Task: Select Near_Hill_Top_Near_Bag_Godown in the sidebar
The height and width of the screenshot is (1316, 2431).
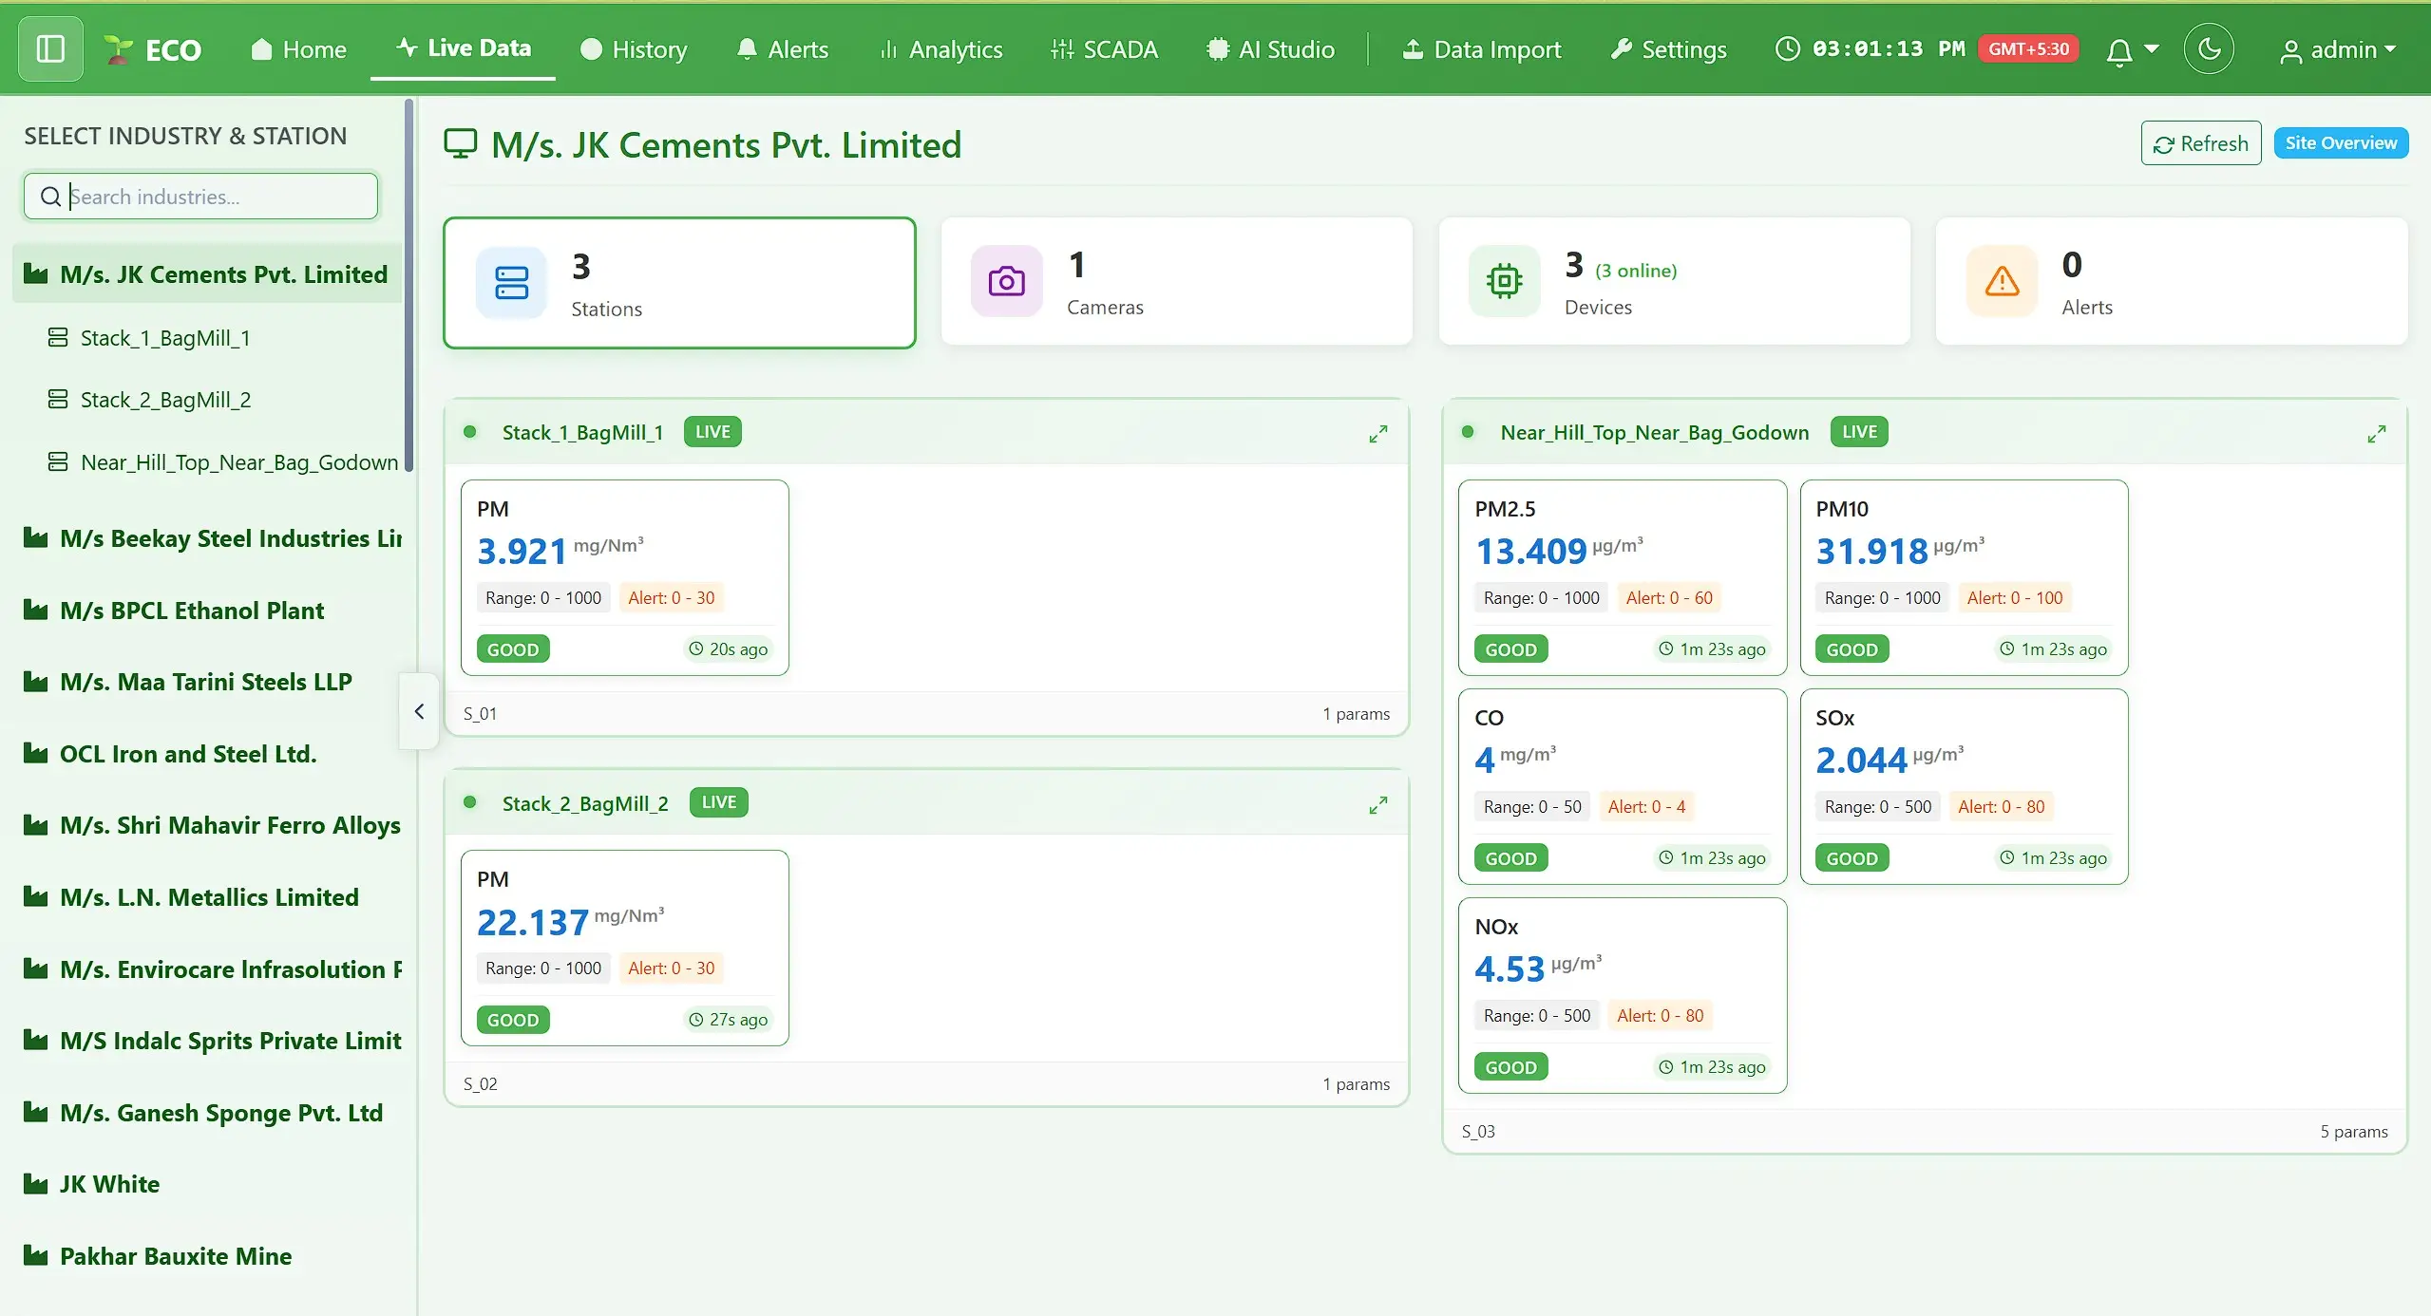Action: pyautogui.click(x=222, y=462)
